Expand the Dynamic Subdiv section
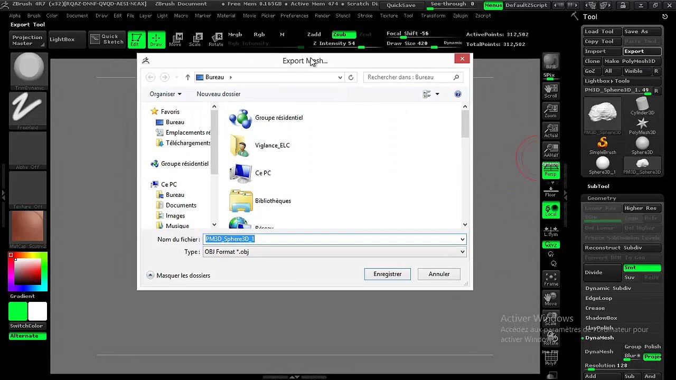This screenshot has height=380, width=676. pos(608,288)
